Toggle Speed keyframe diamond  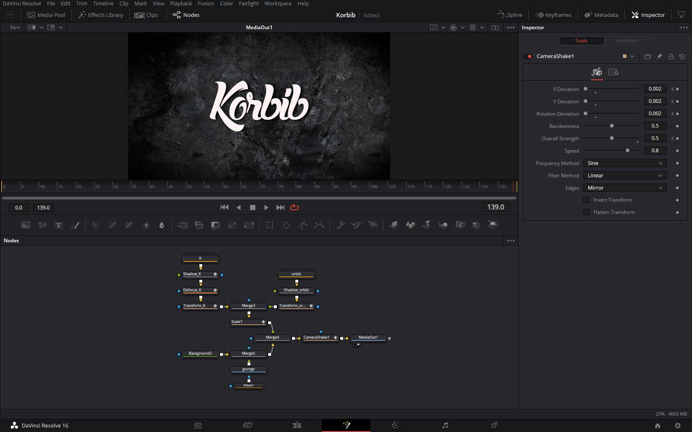pyautogui.click(x=677, y=151)
